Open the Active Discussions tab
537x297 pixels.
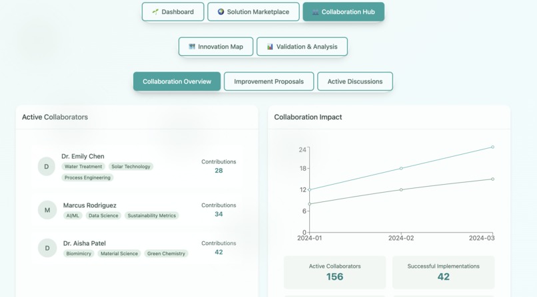(355, 81)
